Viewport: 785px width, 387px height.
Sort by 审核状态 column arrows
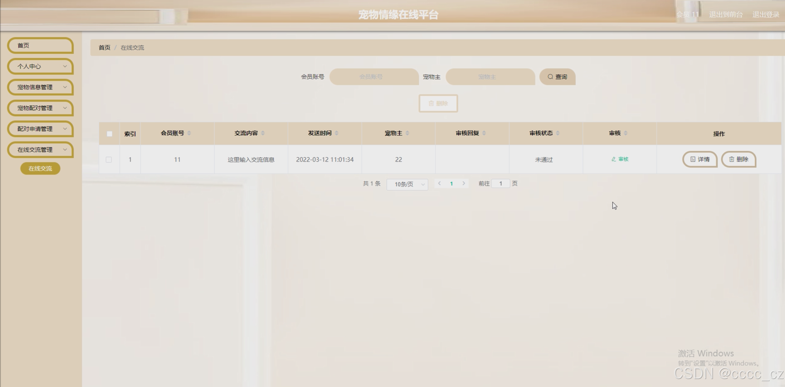tap(558, 133)
